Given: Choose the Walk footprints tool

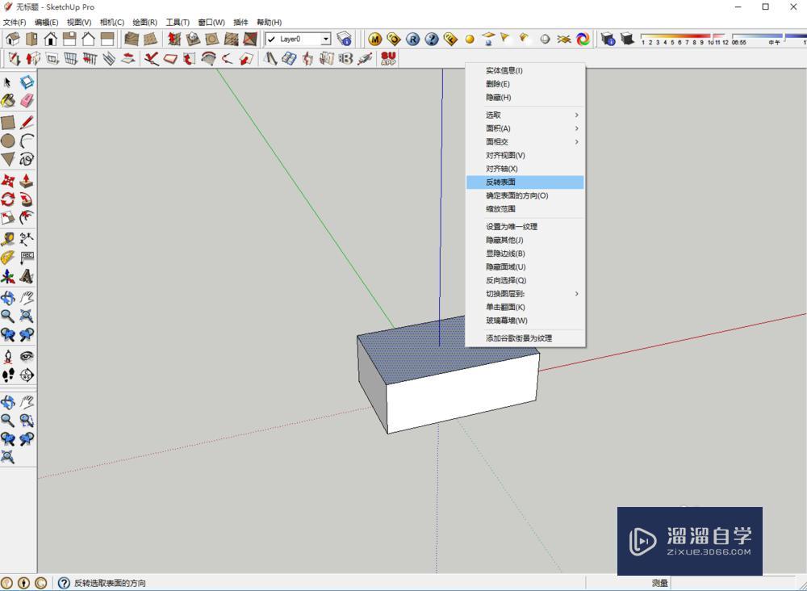Looking at the screenshot, I should pyautogui.click(x=8, y=375).
